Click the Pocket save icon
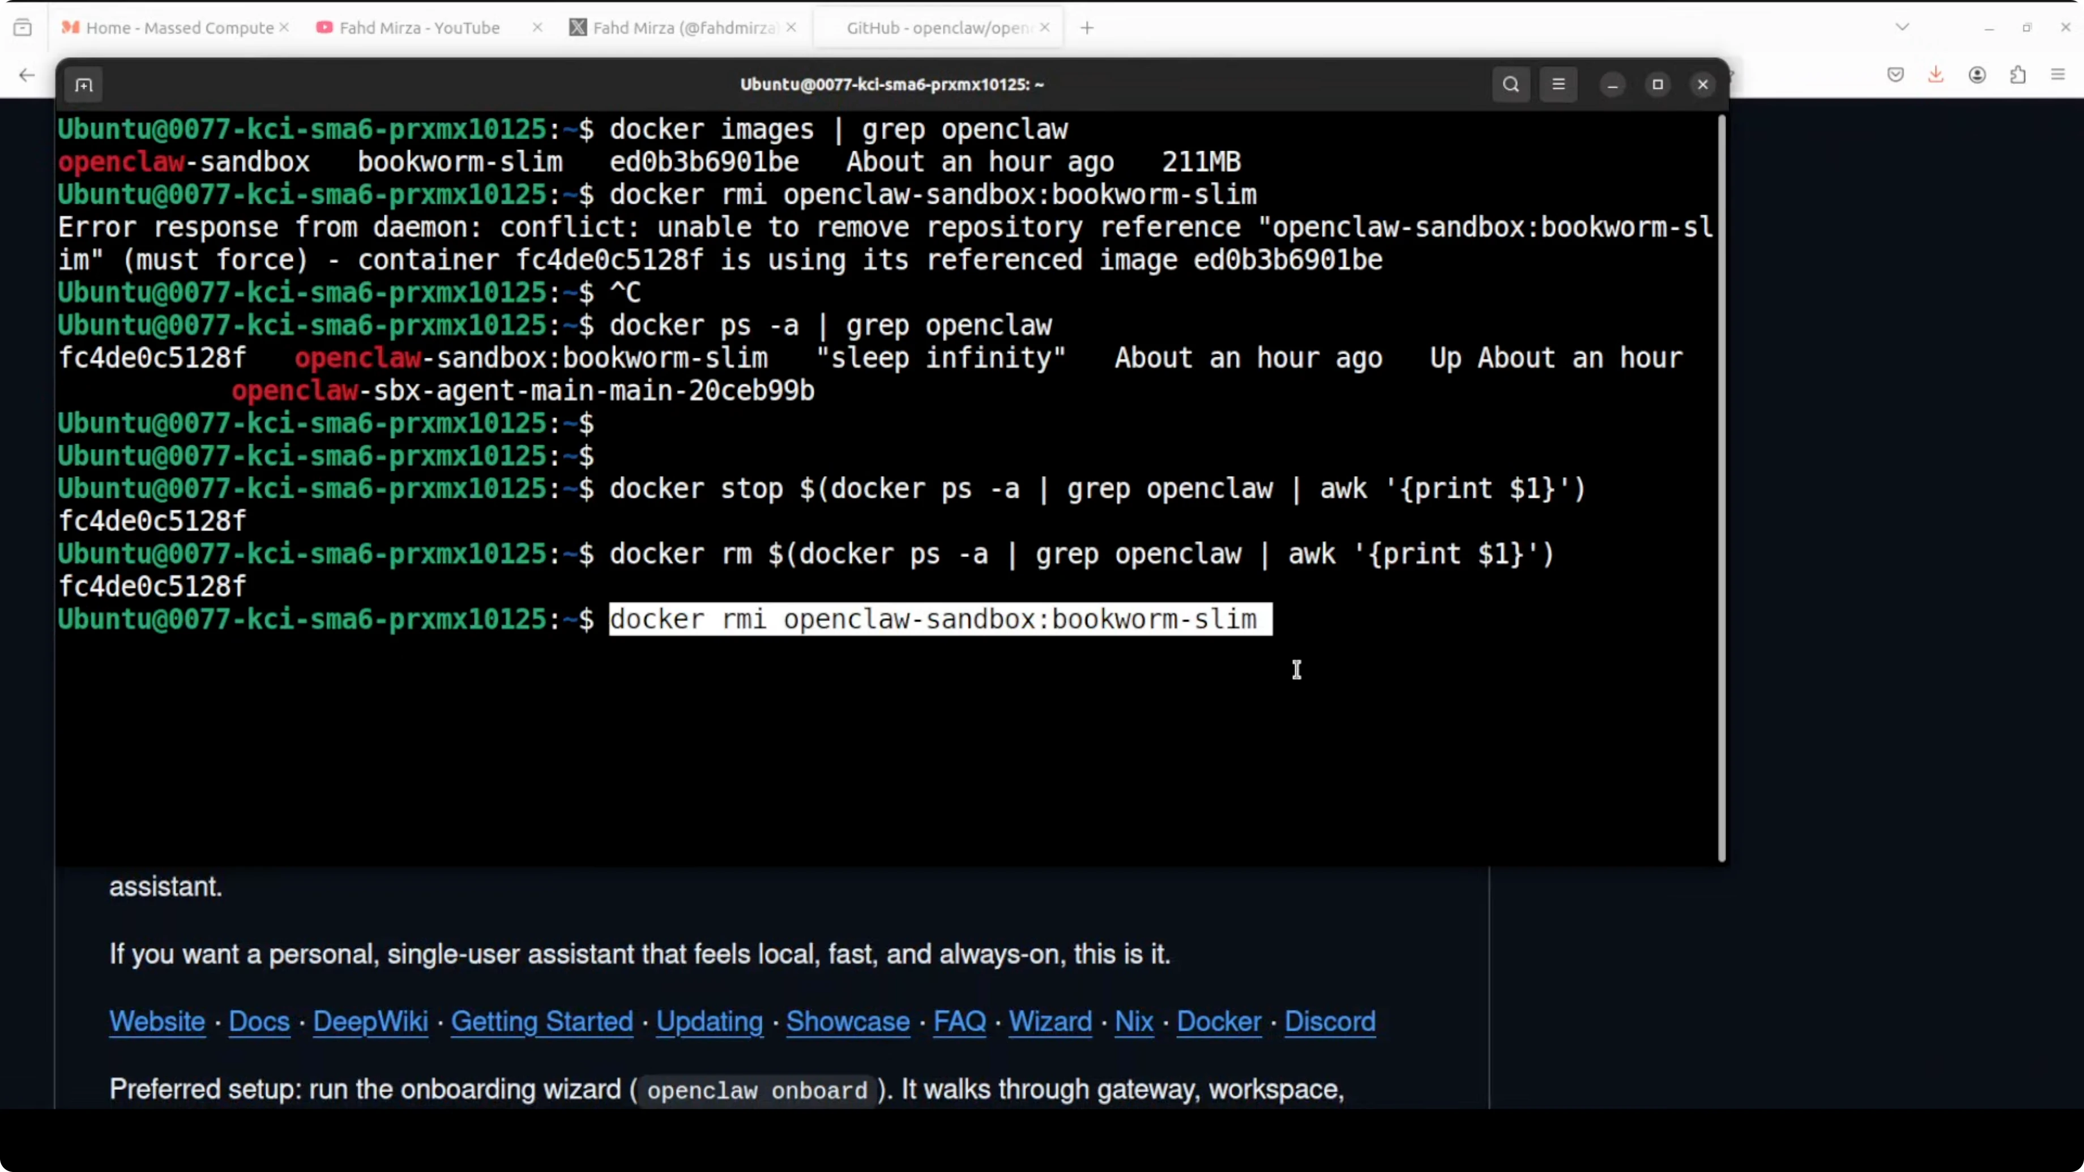 1895,75
